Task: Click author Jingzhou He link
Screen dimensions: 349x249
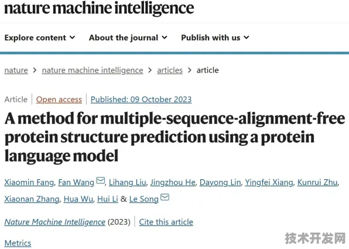Action: pyautogui.click(x=173, y=182)
